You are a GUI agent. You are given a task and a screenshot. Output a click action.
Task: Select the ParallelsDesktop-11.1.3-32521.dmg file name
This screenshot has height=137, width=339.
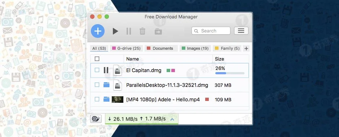167,85
